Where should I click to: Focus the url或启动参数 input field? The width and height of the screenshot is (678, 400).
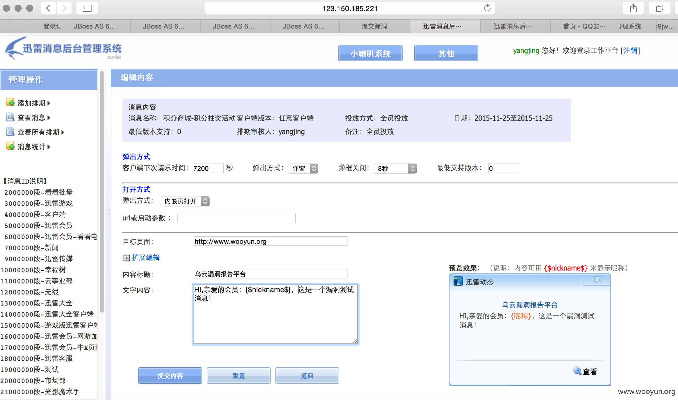[x=236, y=218]
